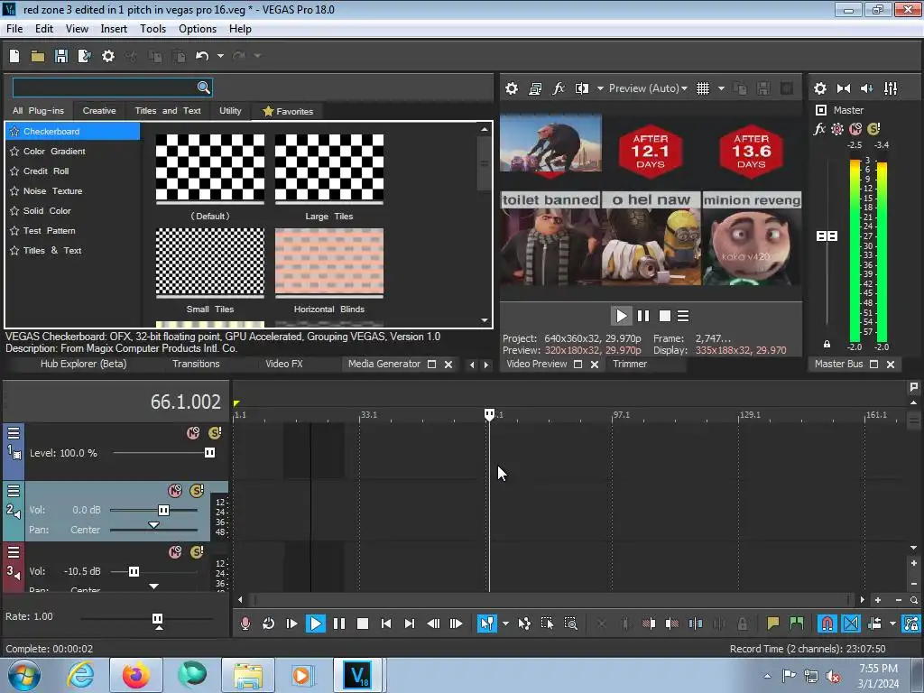Mute audio track 3
The height and width of the screenshot is (693, 924).
(x=175, y=551)
